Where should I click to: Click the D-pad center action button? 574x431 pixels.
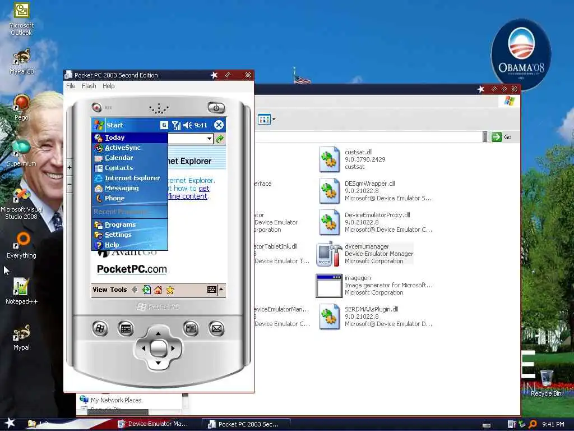click(158, 348)
